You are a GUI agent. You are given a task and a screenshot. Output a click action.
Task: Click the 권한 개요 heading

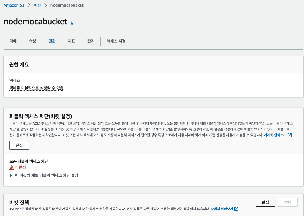[19, 65]
